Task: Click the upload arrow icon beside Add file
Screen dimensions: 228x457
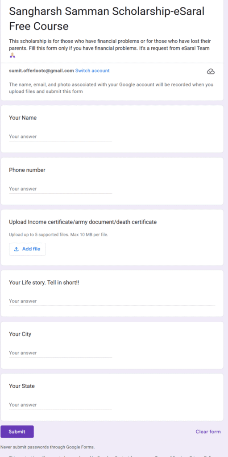Action: tap(17, 249)
